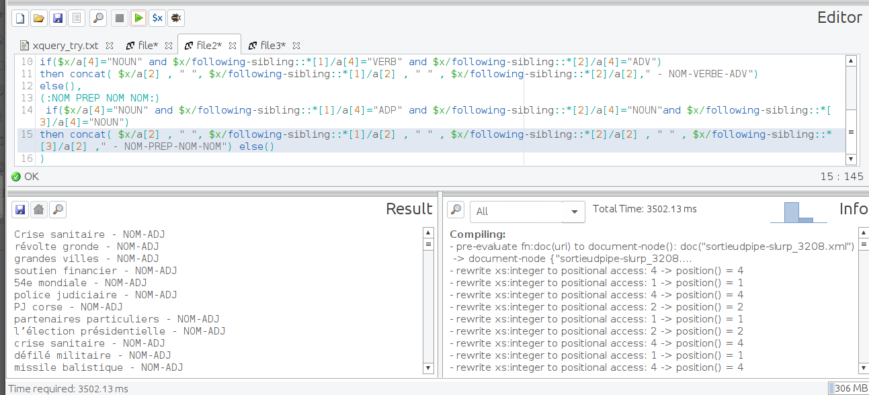Screen dimensions: 869x395
Task: Click result line 'missile balistique - NOM-ADJ'
Action: 99,367
